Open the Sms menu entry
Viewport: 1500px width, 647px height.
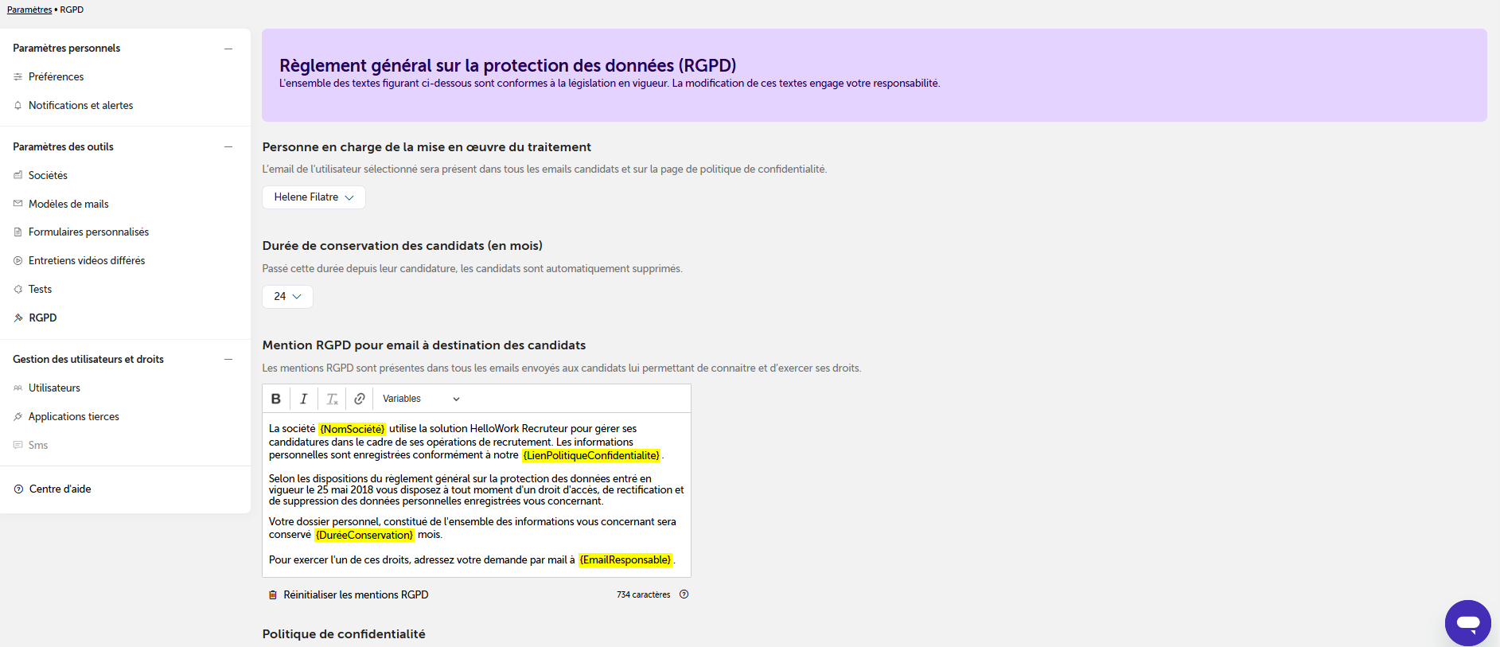(x=38, y=446)
